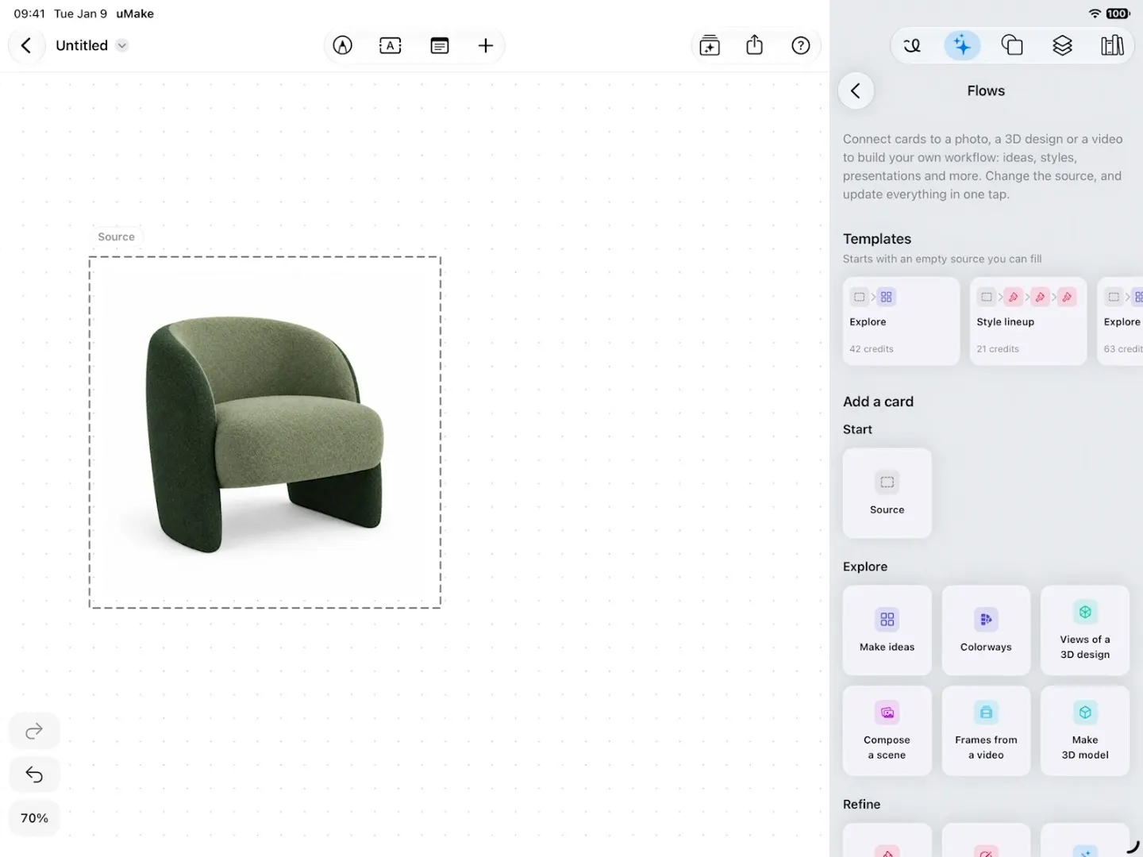Viewport: 1143px width, 857px height.
Task: Tap the Wi-Fi status icon
Action: click(1095, 13)
